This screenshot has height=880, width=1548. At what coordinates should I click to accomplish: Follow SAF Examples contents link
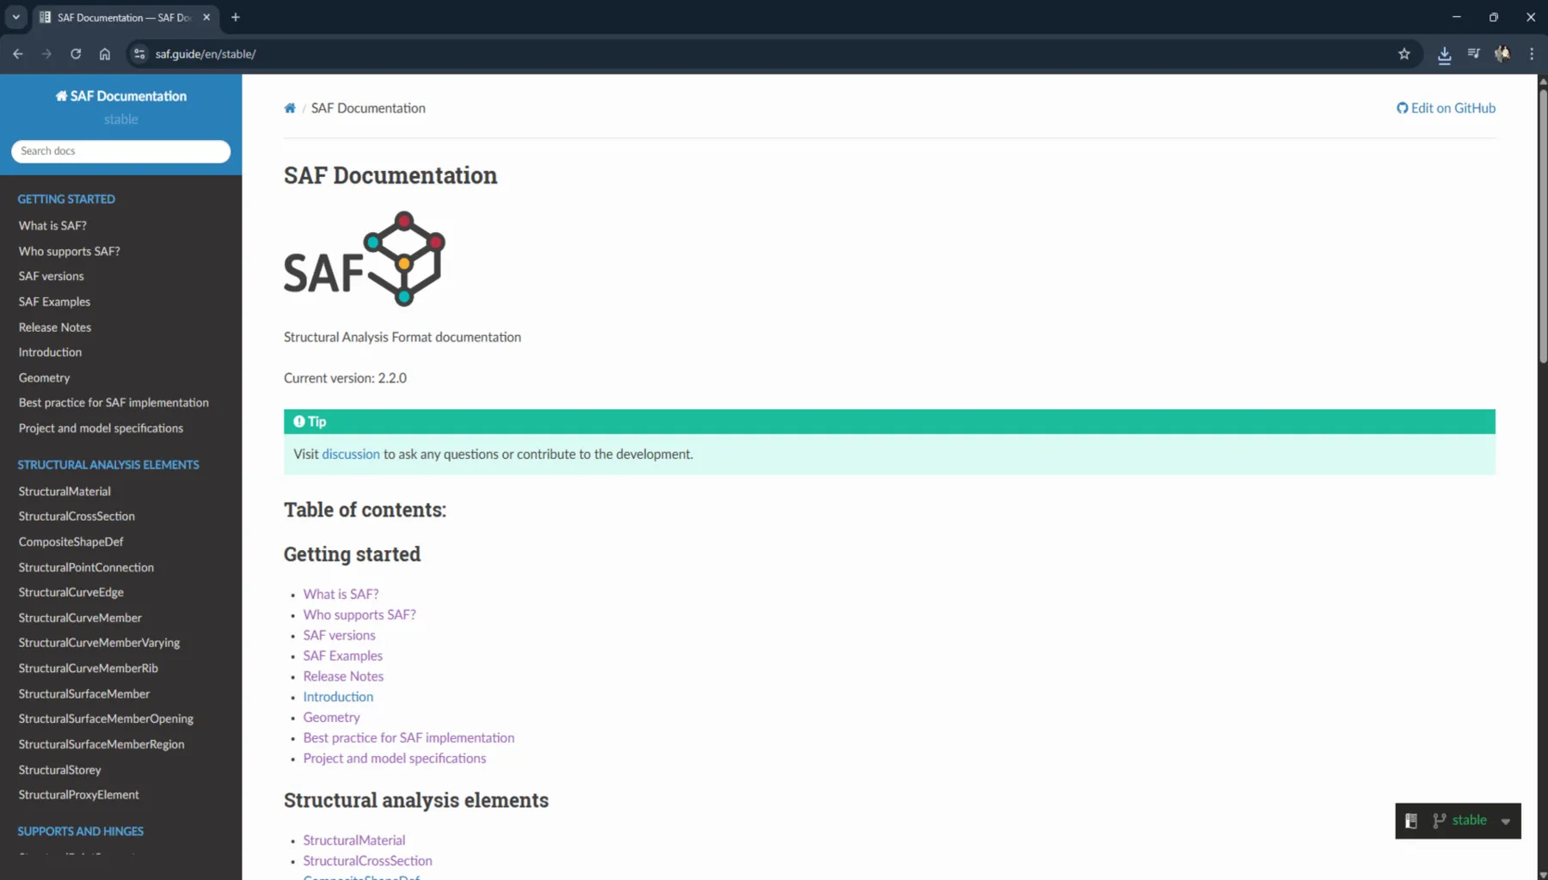pyautogui.click(x=342, y=656)
